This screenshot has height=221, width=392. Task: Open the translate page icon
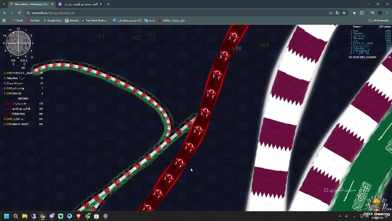point(337,13)
